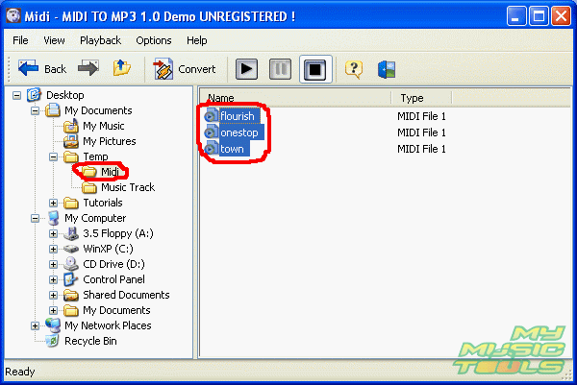Expand the Control Panel node

pos(53,280)
